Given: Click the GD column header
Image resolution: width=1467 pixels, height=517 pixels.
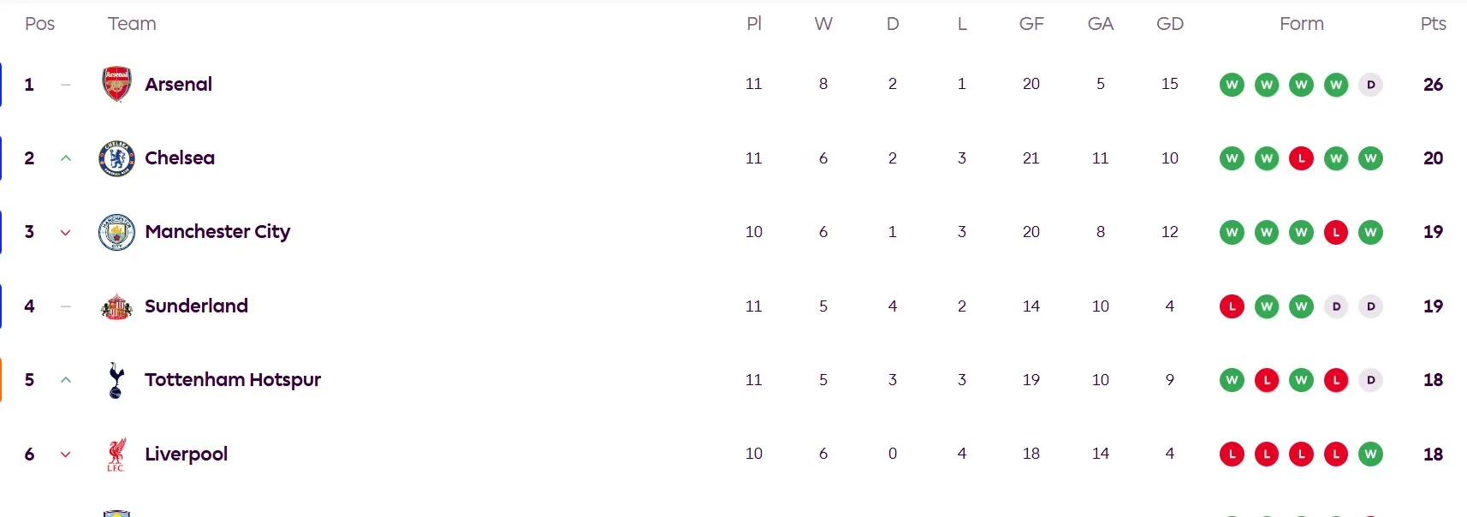Looking at the screenshot, I should click(1169, 24).
